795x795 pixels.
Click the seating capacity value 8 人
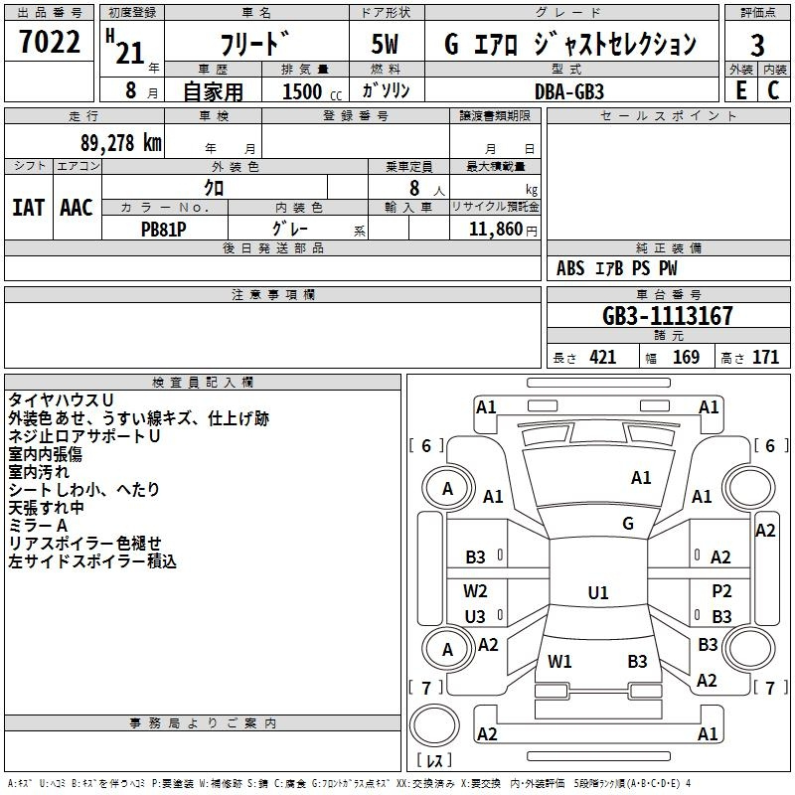(x=426, y=189)
